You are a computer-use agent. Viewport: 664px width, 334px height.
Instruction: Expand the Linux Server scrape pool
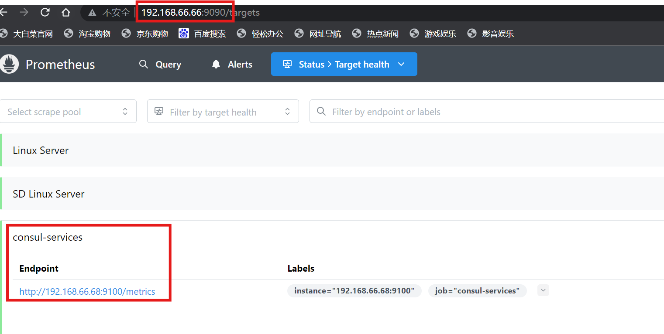pos(332,150)
